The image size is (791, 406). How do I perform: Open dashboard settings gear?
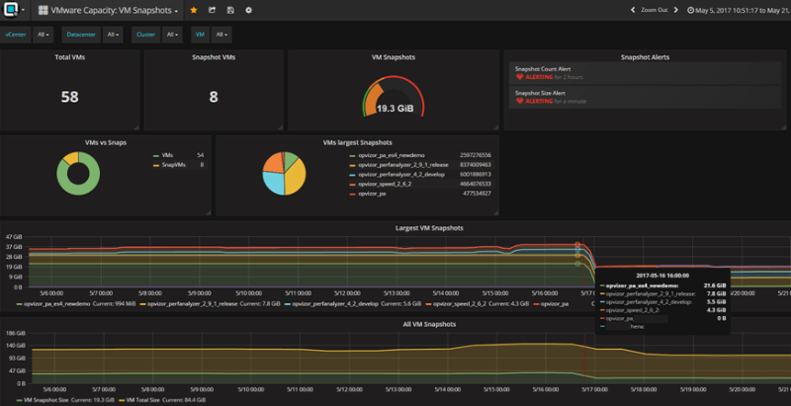click(x=249, y=10)
